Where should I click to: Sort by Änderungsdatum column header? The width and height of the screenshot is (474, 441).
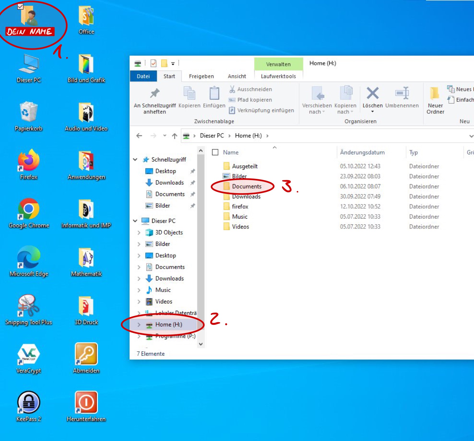(362, 152)
